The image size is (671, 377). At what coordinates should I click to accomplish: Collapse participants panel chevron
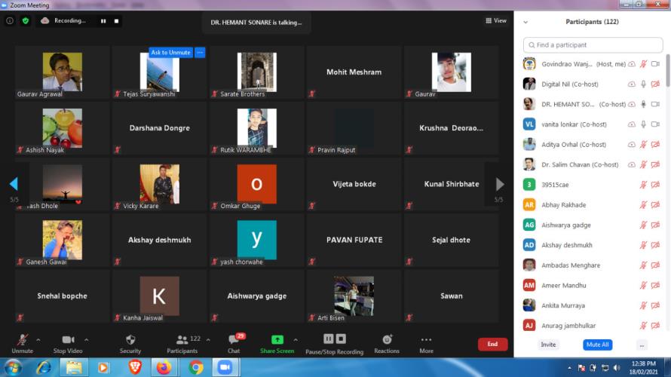[525, 22]
